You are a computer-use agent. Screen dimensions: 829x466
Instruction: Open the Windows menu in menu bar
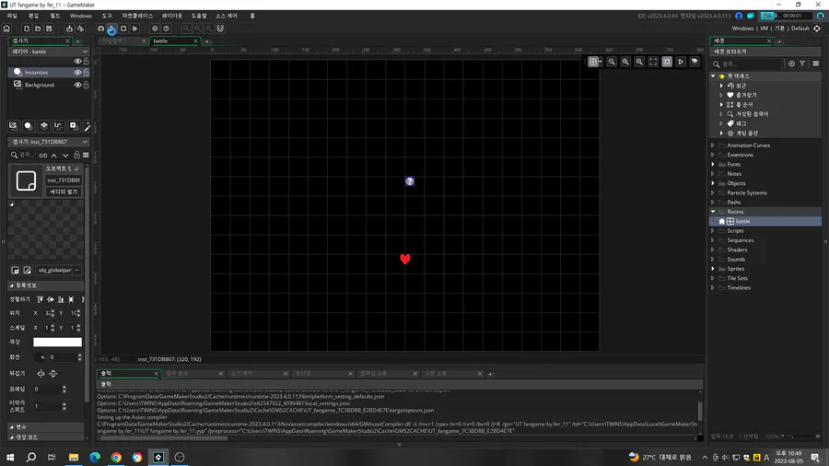(81, 16)
